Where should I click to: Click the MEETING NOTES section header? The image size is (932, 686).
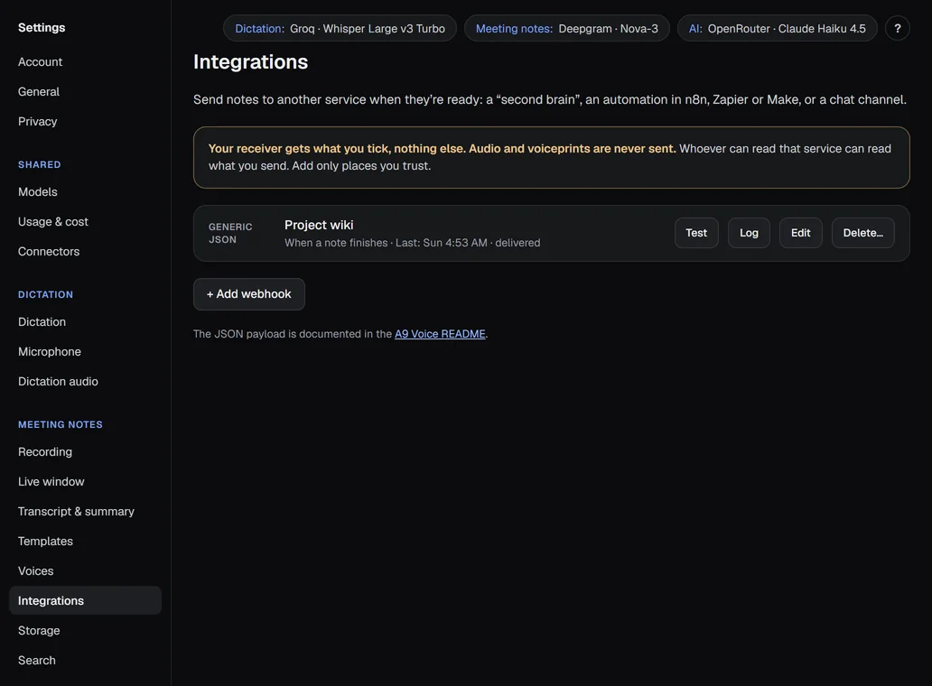pos(60,424)
